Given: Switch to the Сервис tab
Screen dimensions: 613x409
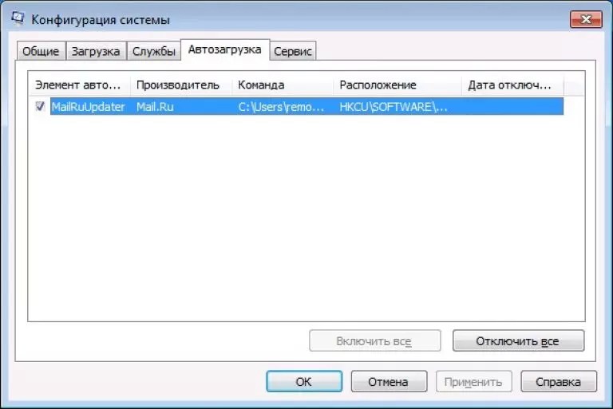Looking at the screenshot, I should (x=293, y=51).
